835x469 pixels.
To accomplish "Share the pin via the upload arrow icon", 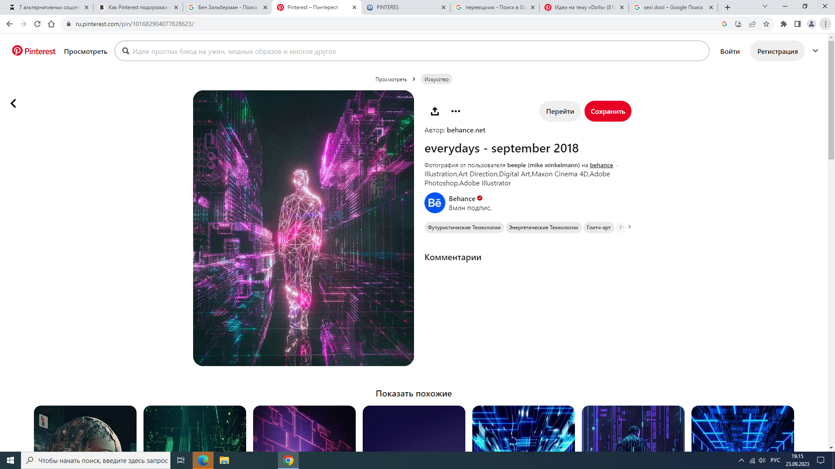I will (x=434, y=111).
